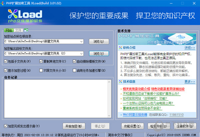
Task: Open the 特色功能及差异详细比较 link
Action: pyautogui.click(x=168, y=89)
